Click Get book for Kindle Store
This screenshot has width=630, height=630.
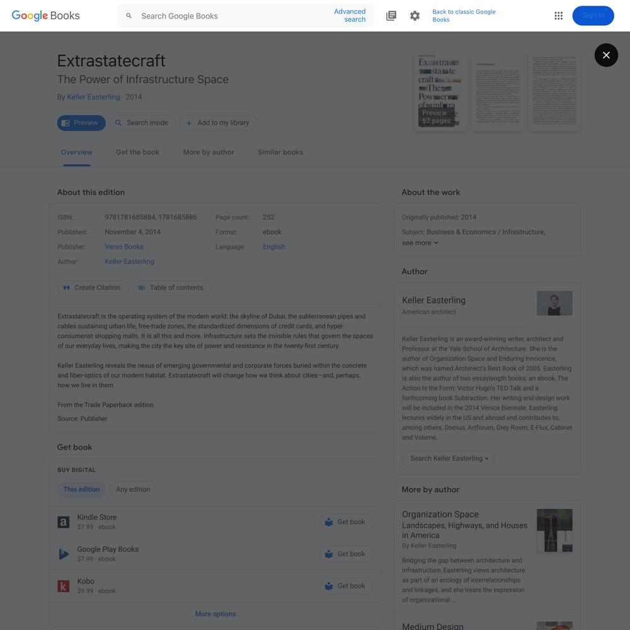[x=346, y=522]
